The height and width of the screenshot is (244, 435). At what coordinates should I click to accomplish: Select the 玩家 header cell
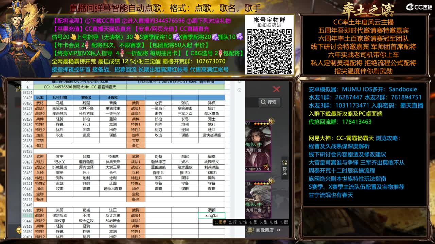coord(40,98)
